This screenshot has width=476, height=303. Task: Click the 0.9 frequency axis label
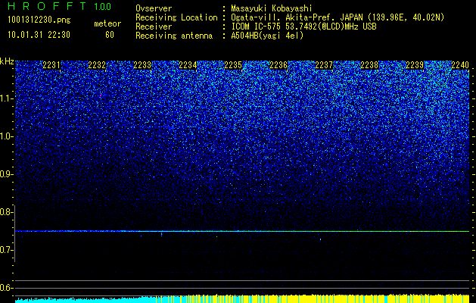tap(6, 174)
